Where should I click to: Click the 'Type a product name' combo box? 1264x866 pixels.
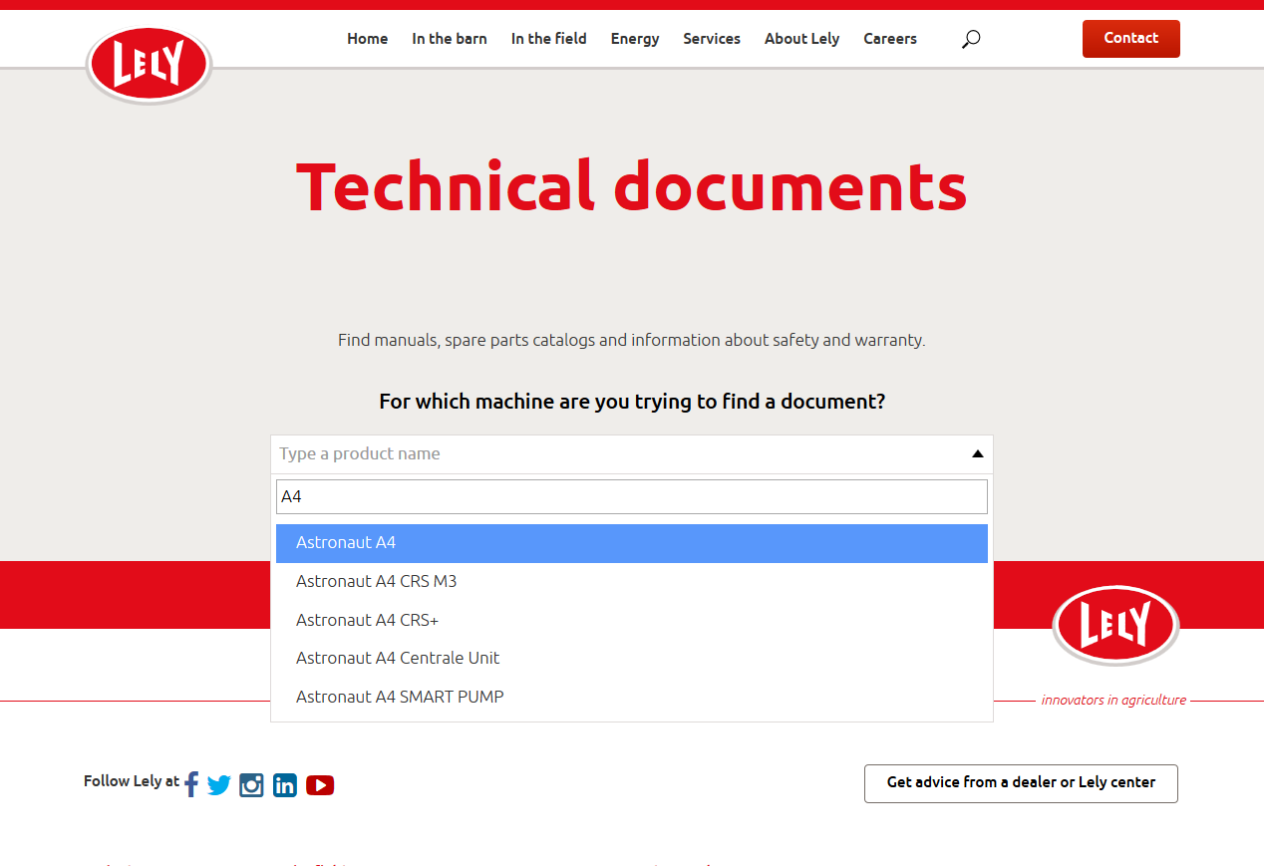click(632, 454)
